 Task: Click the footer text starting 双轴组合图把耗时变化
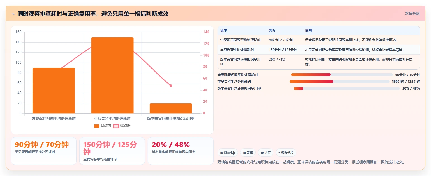click(311, 162)
